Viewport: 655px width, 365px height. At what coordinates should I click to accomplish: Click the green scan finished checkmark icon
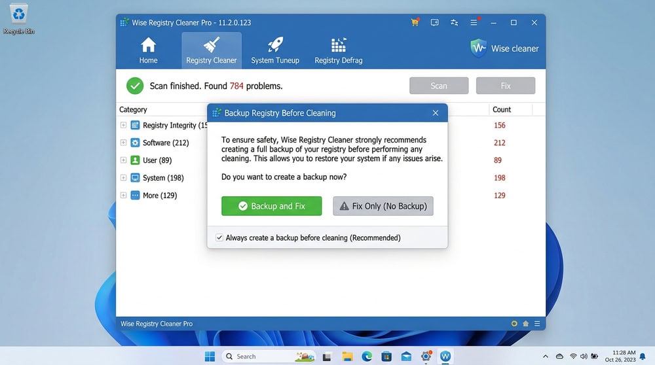click(135, 86)
